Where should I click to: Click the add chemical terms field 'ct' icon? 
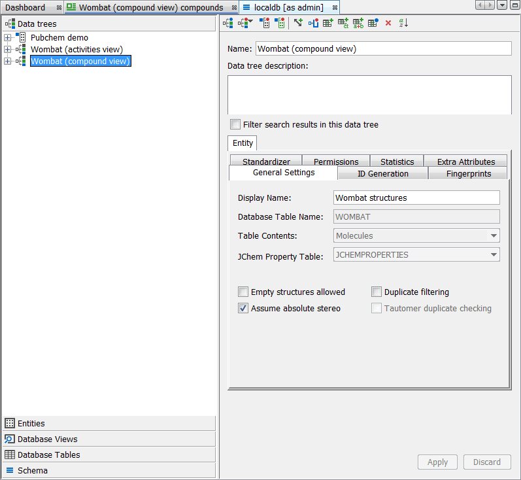tap(343, 23)
